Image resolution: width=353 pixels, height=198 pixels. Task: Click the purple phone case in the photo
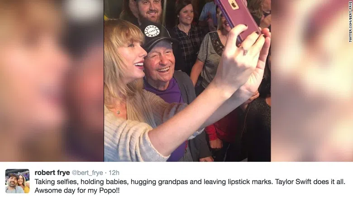point(238,19)
